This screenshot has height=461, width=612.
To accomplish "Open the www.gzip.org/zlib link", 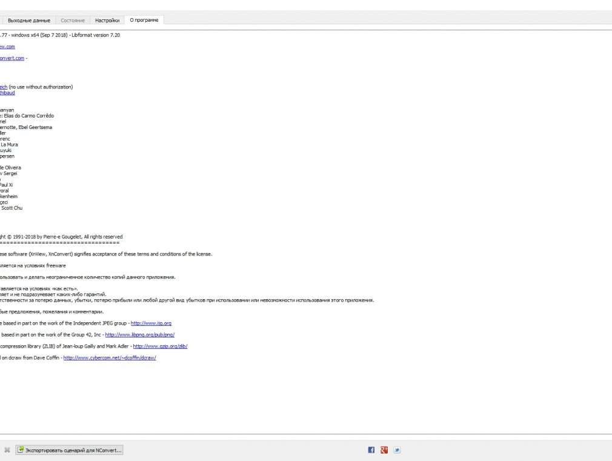I will pos(160,347).
